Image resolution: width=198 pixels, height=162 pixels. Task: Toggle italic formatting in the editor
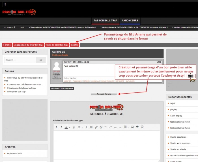click(x=61, y=127)
